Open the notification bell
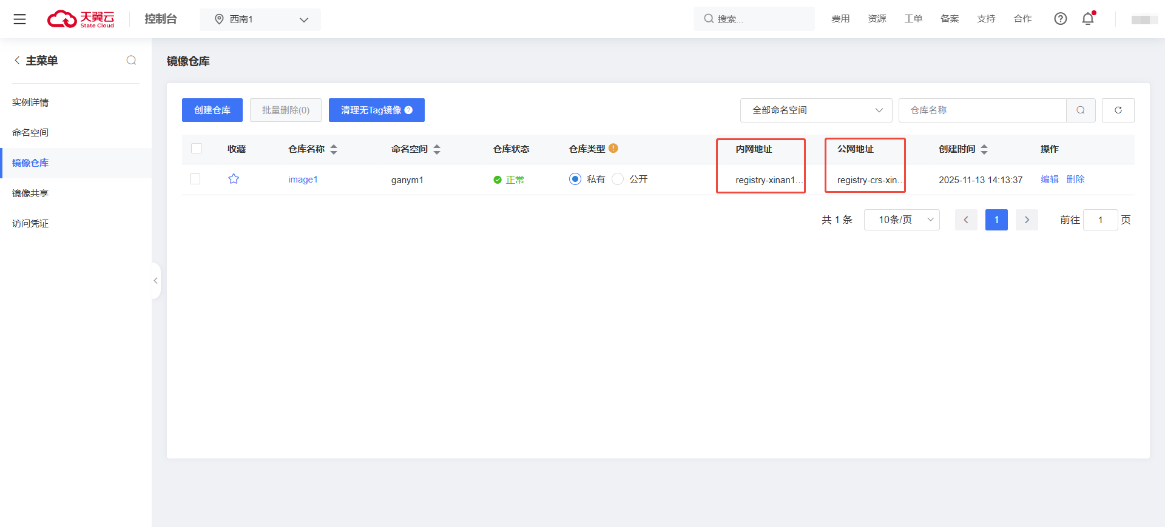Image resolution: width=1165 pixels, height=527 pixels. [1088, 19]
